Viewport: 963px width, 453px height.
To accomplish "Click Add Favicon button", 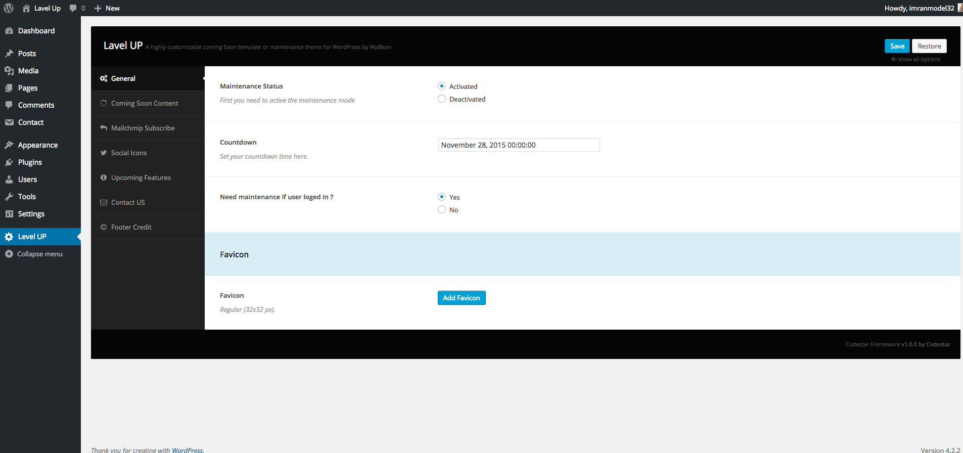I will coord(462,298).
